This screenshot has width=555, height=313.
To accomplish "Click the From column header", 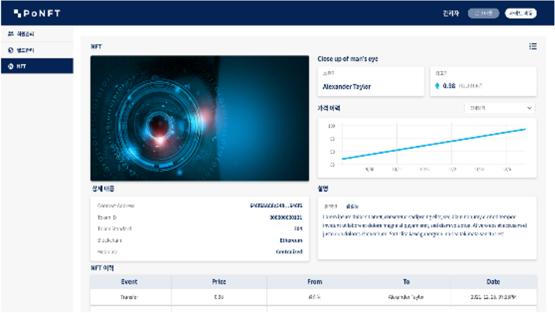I will click(x=314, y=282).
